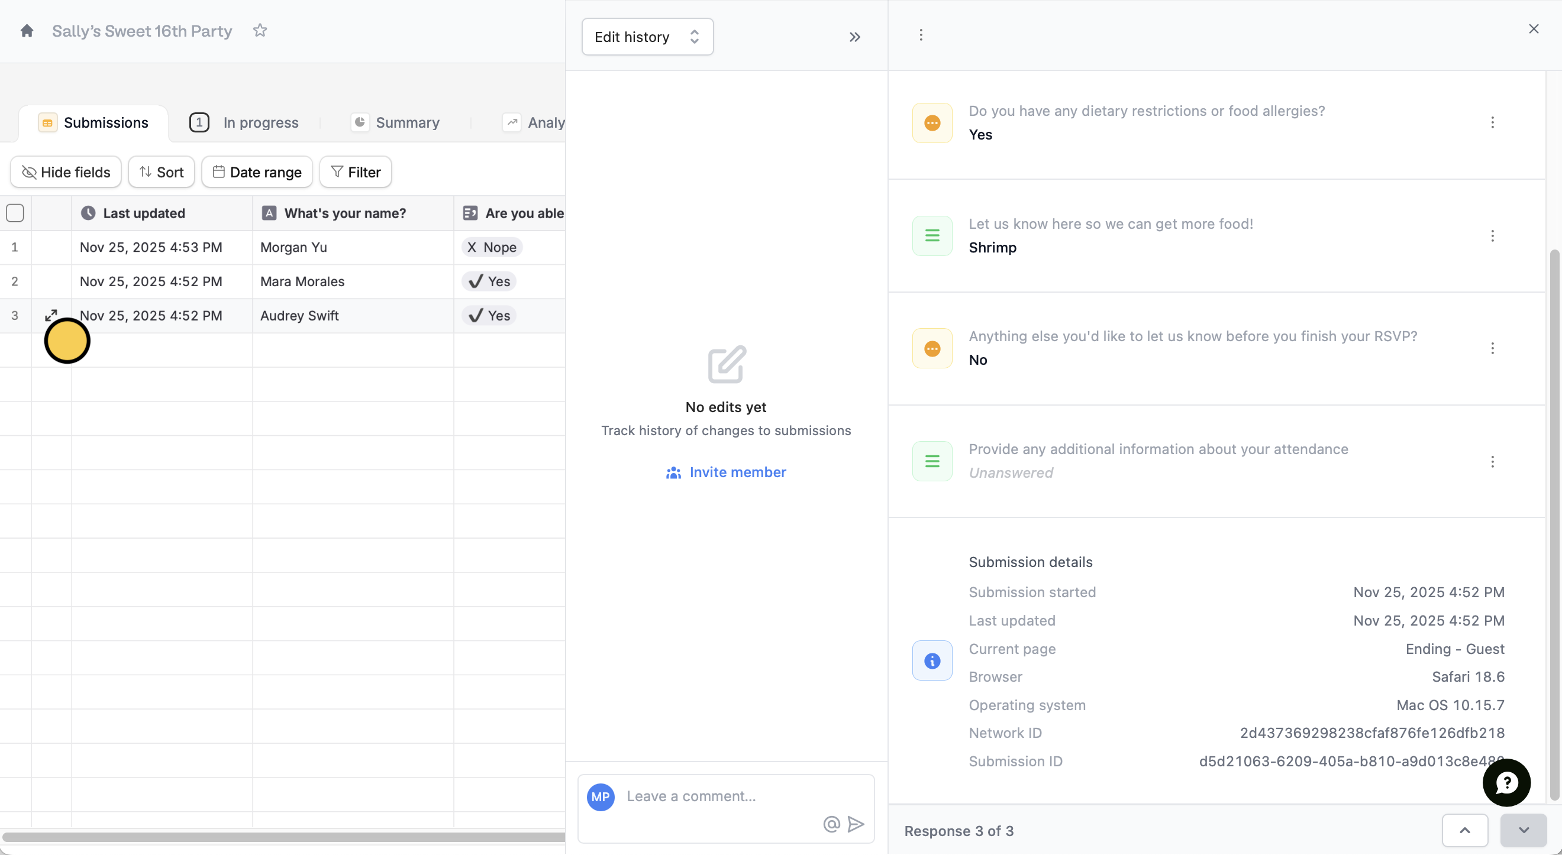1562x855 pixels.
Task: Click the home icon
Action: [x=27, y=31]
